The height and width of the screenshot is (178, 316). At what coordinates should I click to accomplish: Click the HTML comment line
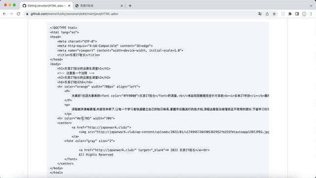pyautogui.click(x=76, y=73)
